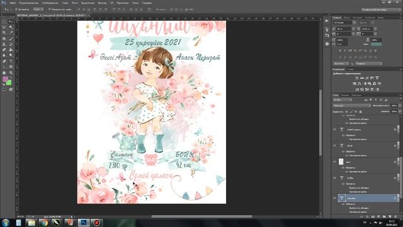Hide the бойы text layer
Image resolution: width=403 pixels, height=227 pixels.
(334, 178)
